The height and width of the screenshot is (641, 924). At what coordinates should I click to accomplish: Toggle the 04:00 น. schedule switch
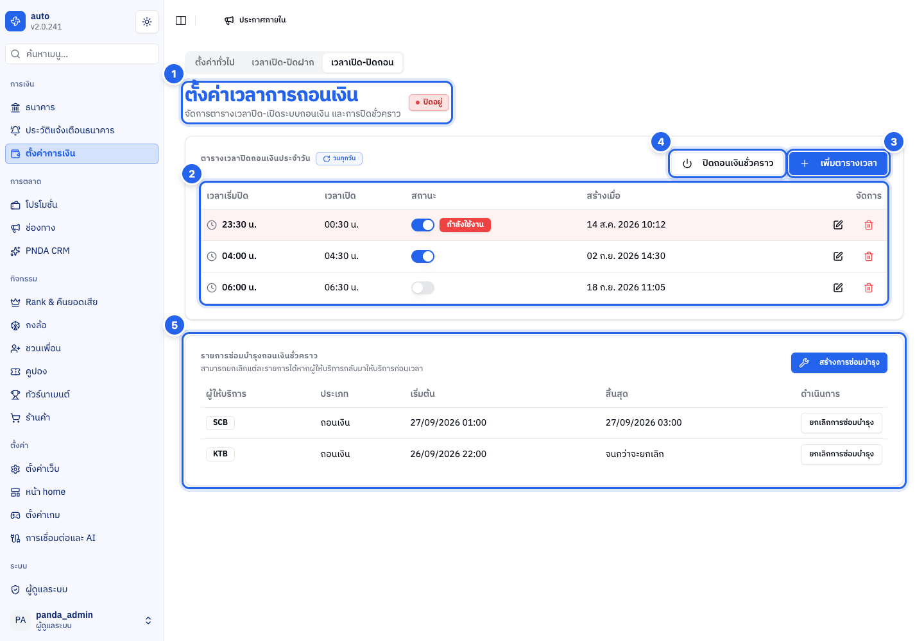pos(423,256)
